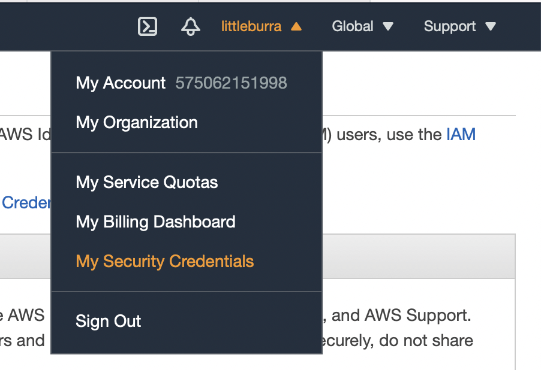This screenshot has width=541, height=370.
Task: Select My Organization menu entry
Action: point(137,123)
